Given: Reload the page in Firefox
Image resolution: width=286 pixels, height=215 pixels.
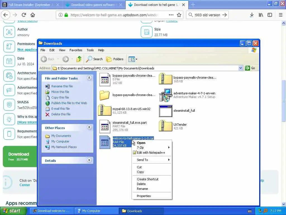Looking at the screenshot, I should click(24, 15).
